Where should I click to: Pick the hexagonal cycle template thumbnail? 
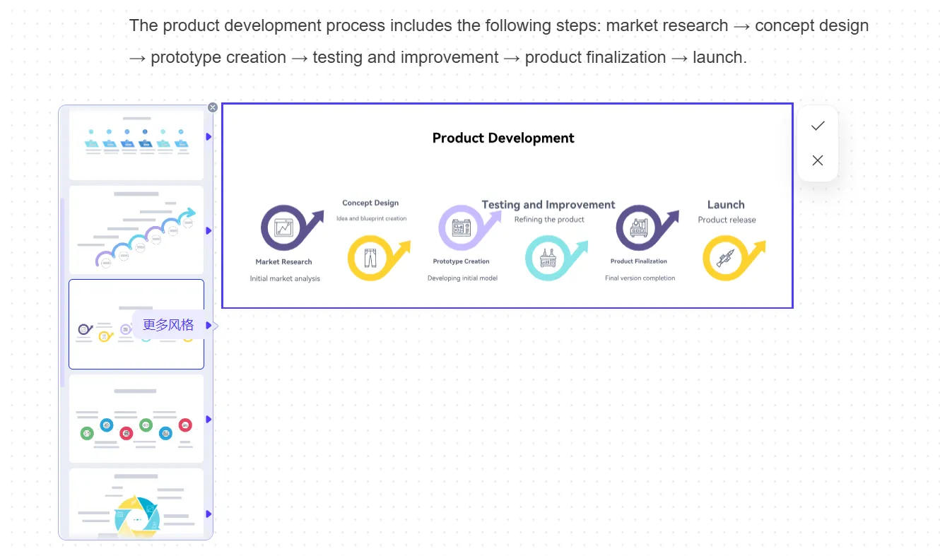pos(136,503)
